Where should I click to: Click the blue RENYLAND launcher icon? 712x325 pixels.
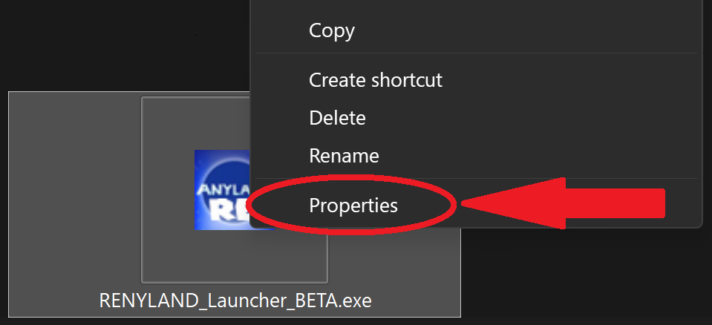[223, 190]
